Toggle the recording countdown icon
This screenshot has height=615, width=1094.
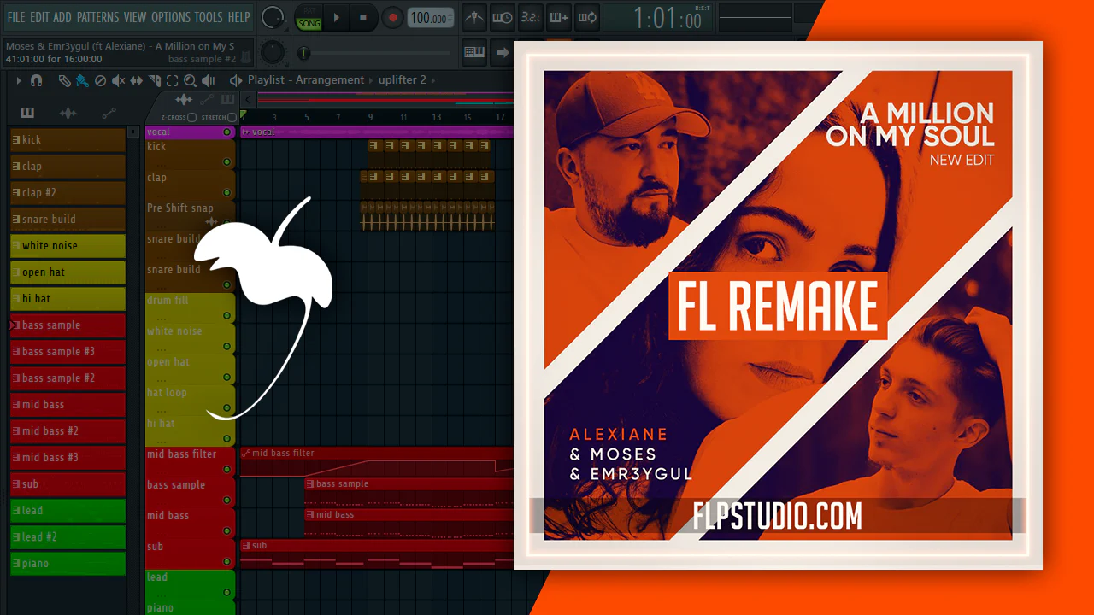coord(530,17)
